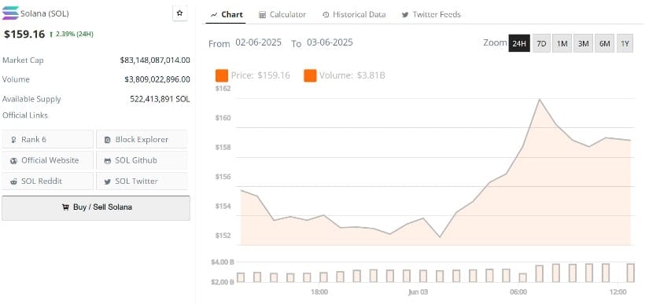The width and height of the screenshot is (649, 304).
Task: Go to the Official Website
Action: pyautogui.click(x=48, y=160)
